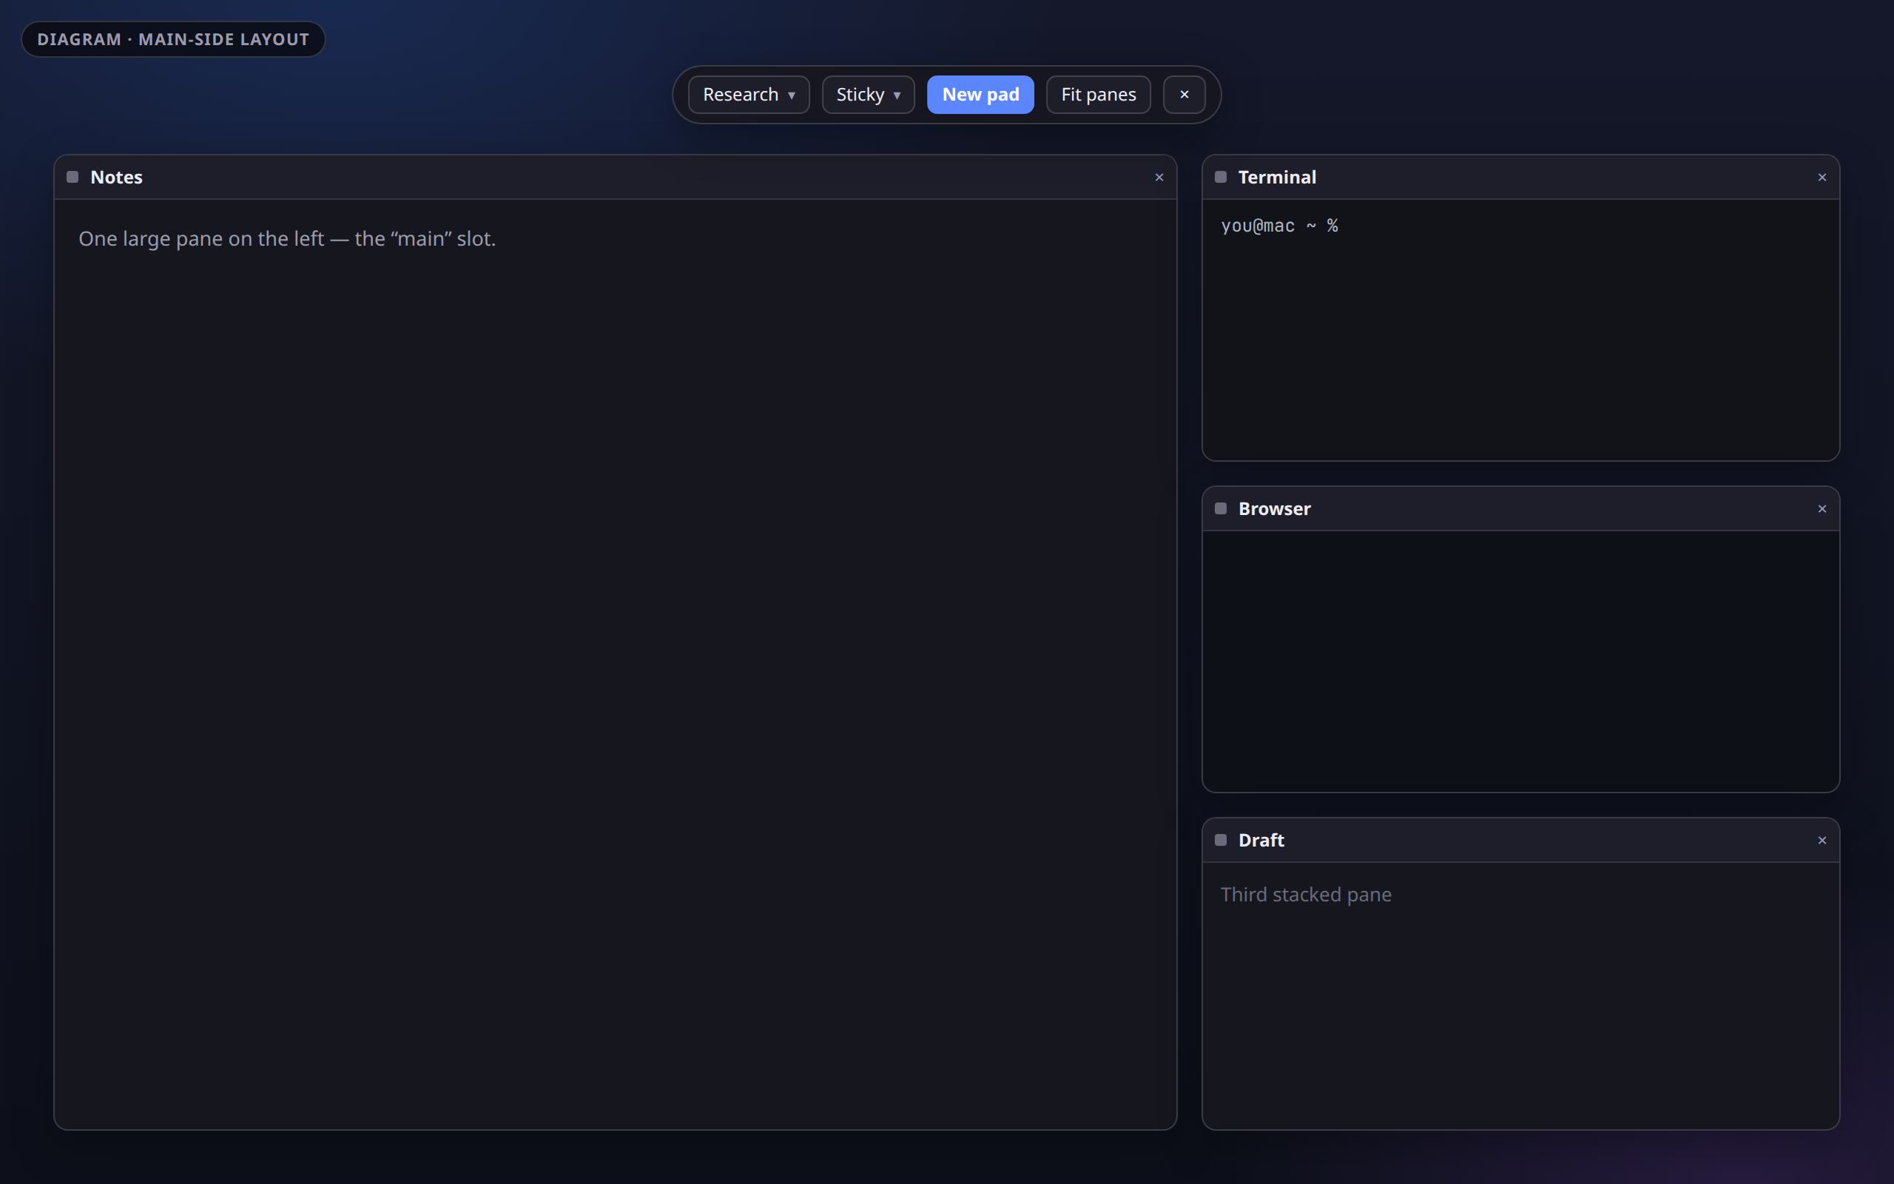Image resolution: width=1894 pixels, height=1184 pixels.
Task: Open the Research dropdown
Action: pos(748,95)
